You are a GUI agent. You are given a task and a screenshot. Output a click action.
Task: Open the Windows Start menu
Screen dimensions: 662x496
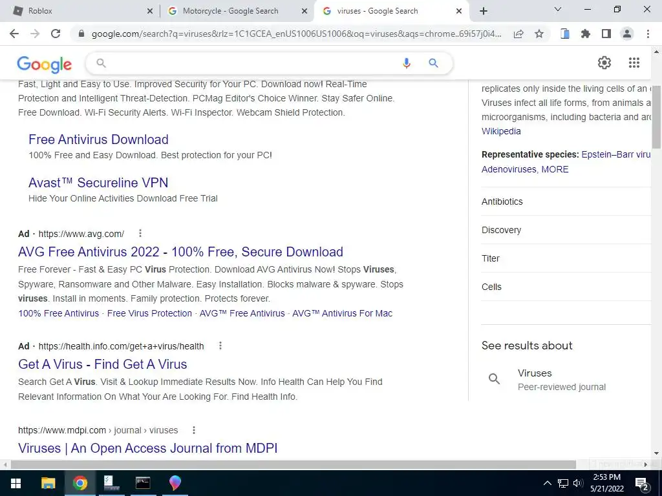[16, 483]
